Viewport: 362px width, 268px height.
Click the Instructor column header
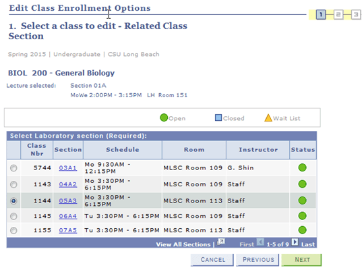258,150
